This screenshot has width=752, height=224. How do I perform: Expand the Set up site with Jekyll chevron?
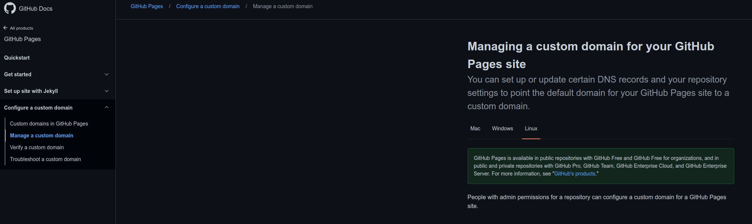pos(107,91)
